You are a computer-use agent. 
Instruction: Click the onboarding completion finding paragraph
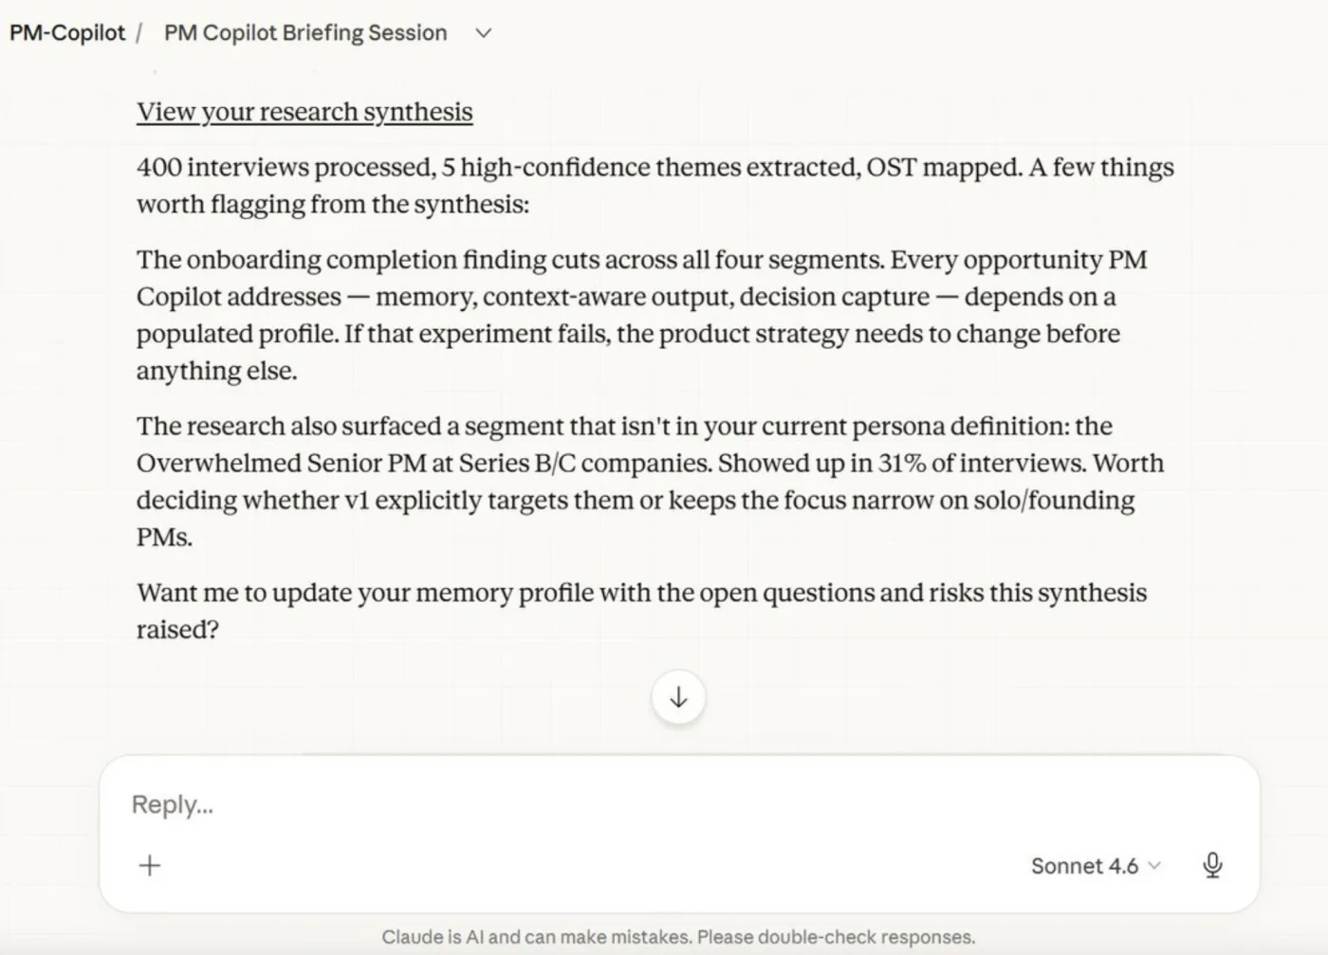tap(642, 315)
